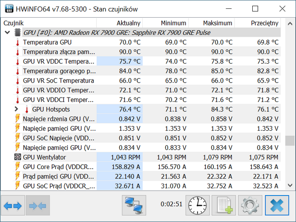Select the GPU Core Prąd (VDDCR... row label

[58, 167]
